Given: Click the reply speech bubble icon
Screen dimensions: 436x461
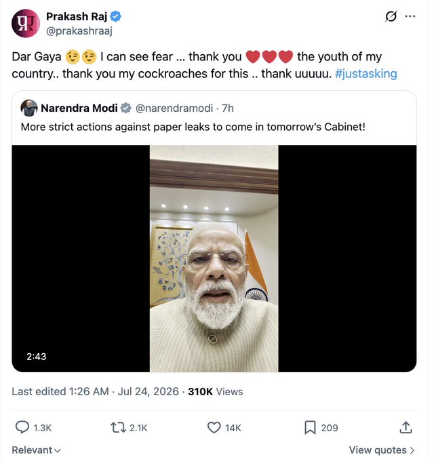Looking at the screenshot, I should [x=22, y=427].
